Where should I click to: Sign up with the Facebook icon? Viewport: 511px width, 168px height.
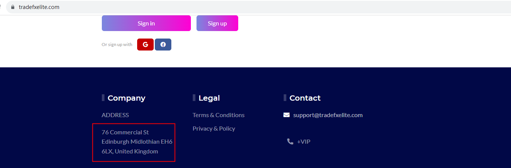tap(163, 45)
